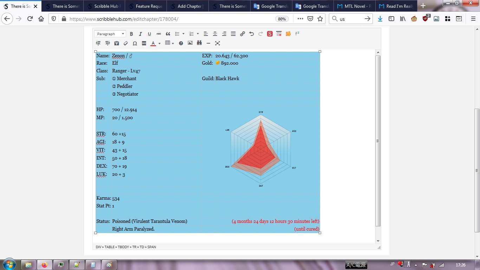
Task: Click TABLE in the element path bar
Action: point(110,247)
